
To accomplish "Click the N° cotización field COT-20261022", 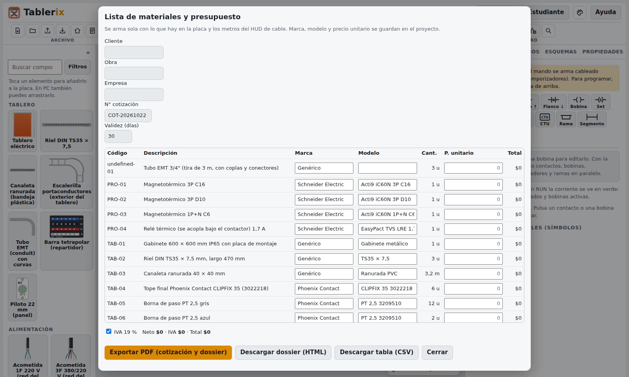I will pos(128,115).
